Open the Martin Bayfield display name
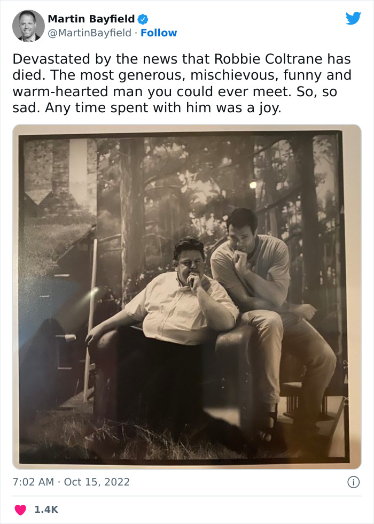This screenshot has width=374, height=524. (91, 19)
